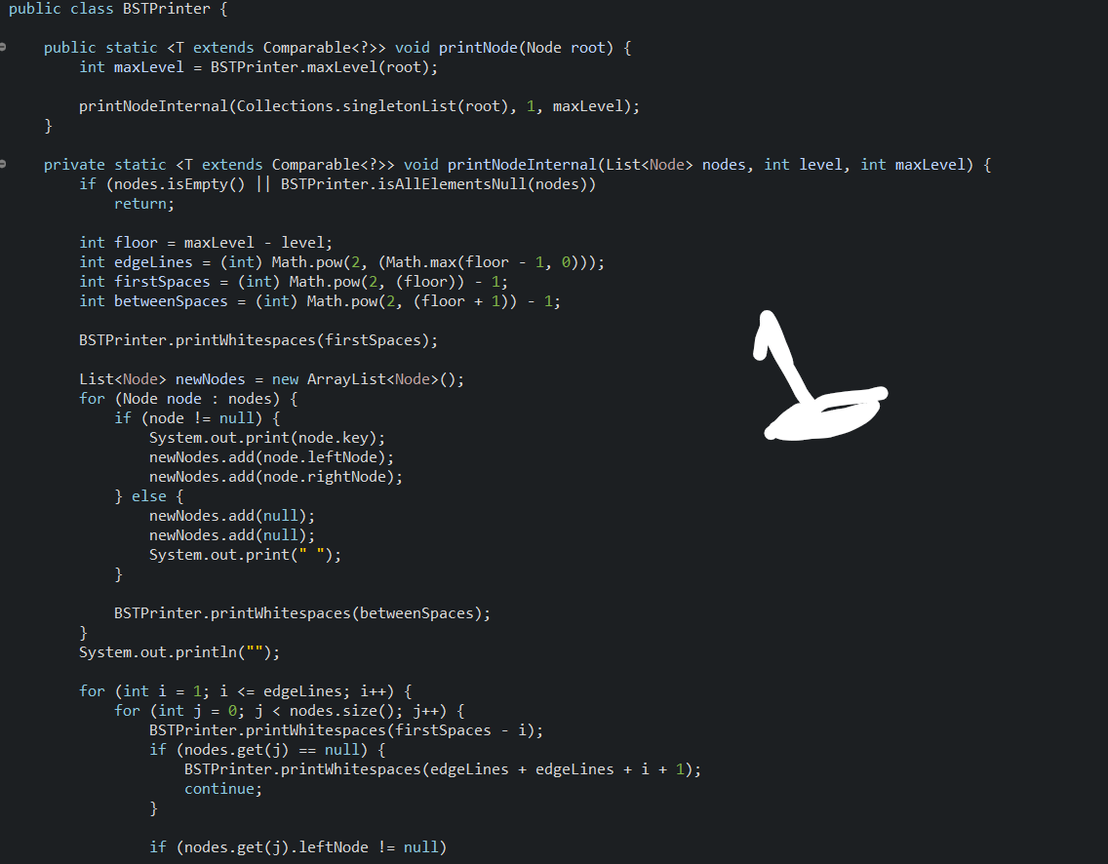Viewport: 1108px width, 864px height.
Task: Click 'ArrayList<Node>()' constructor call
Action: point(385,379)
